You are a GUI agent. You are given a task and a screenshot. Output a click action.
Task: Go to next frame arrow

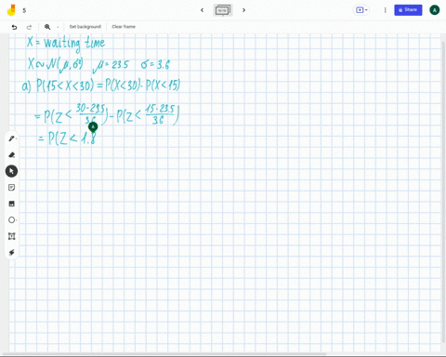pos(243,10)
